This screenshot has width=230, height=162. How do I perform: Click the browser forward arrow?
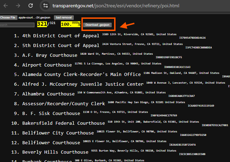pos(18,6)
